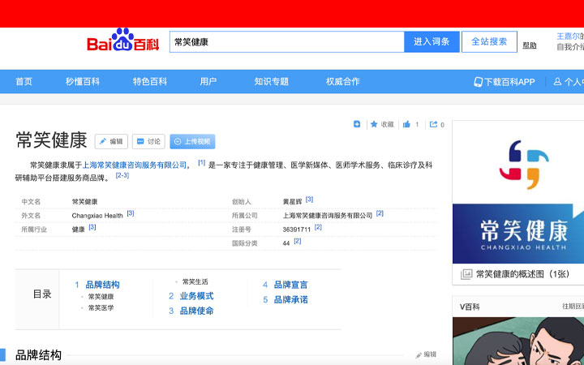Image resolution: width=584 pixels, height=365 pixels.
Task: Open the Baidu Baike logo homepage
Action: click(123, 41)
